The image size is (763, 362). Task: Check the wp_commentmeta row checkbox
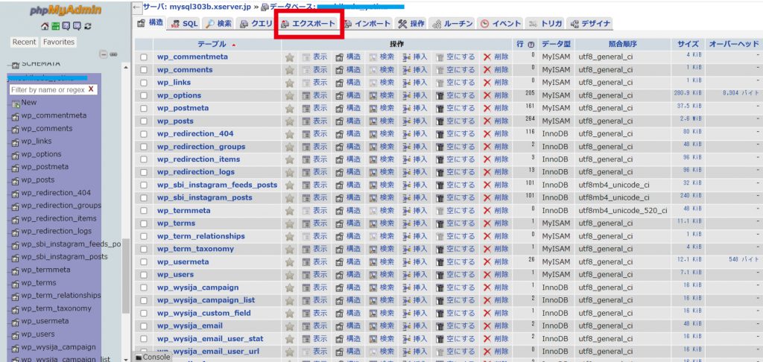144,57
